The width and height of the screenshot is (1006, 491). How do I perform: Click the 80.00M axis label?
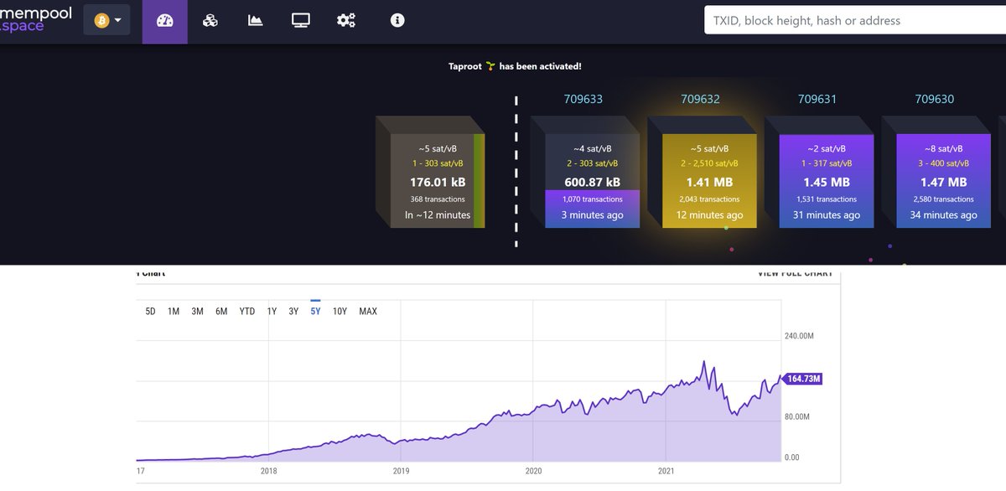click(x=796, y=416)
